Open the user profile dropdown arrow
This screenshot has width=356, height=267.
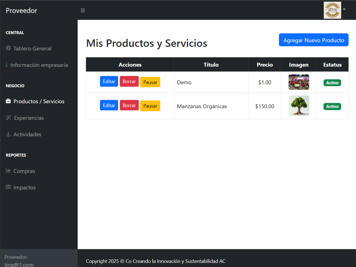point(344,9)
